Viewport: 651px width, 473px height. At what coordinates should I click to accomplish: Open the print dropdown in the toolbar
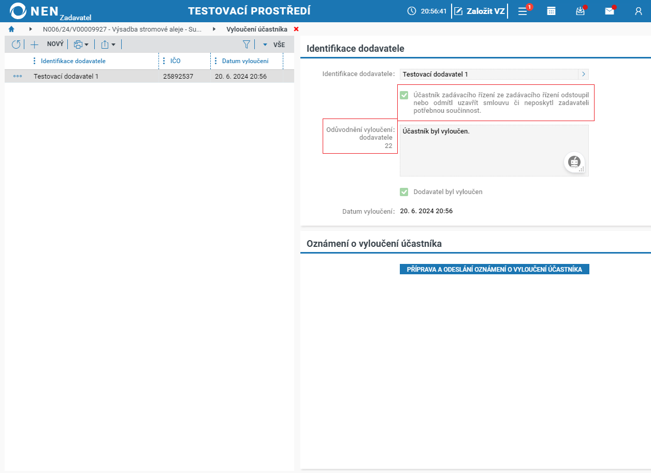(x=81, y=45)
